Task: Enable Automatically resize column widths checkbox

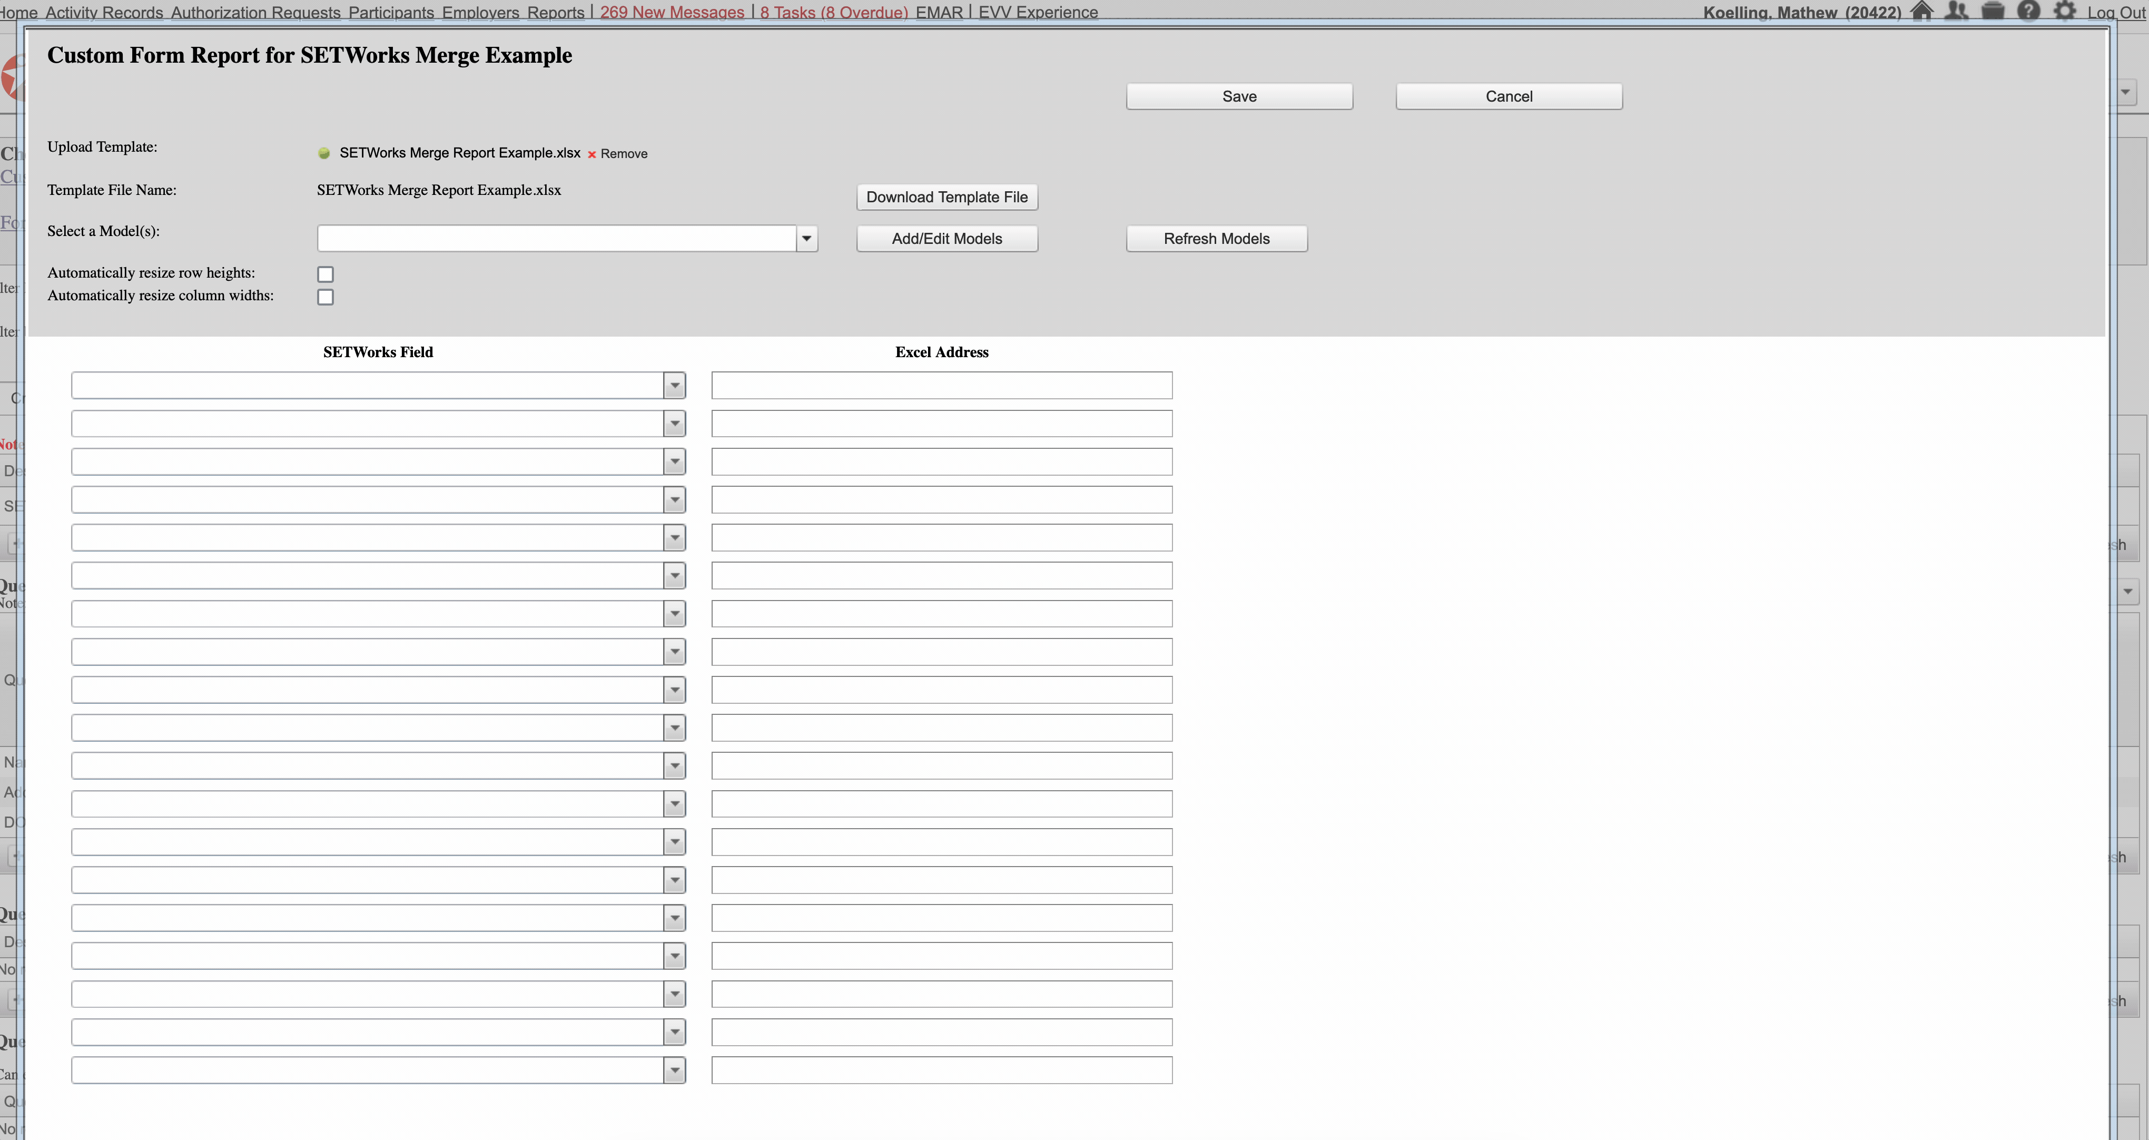Action: click(323, 296)
